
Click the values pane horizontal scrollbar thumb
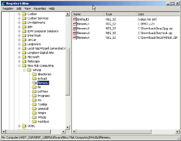(x=114, y=132)
